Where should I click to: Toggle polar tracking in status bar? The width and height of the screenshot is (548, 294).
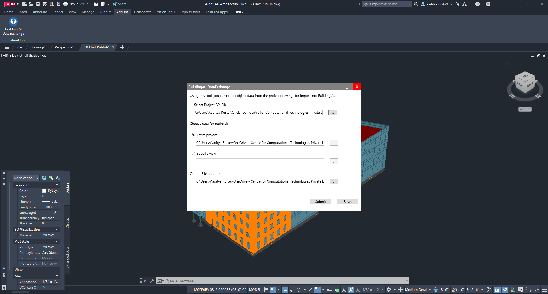pyautogui.click(x=299, y=290)
